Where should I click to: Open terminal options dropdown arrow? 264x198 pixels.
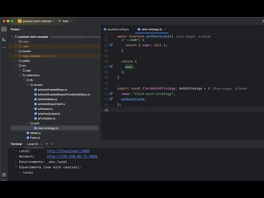point(52,144)
